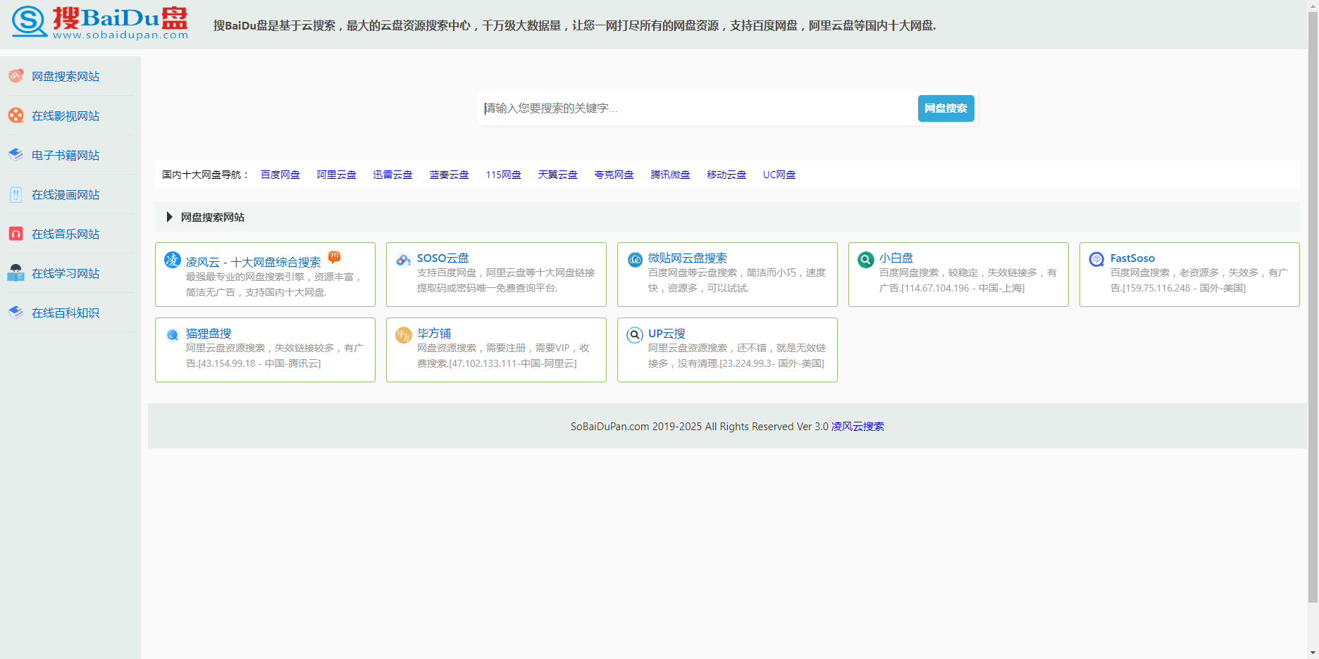Viewport: 1319px width, 659px height.
Task: Open the 115网盘 navigation link
Action: pos(504,175)
